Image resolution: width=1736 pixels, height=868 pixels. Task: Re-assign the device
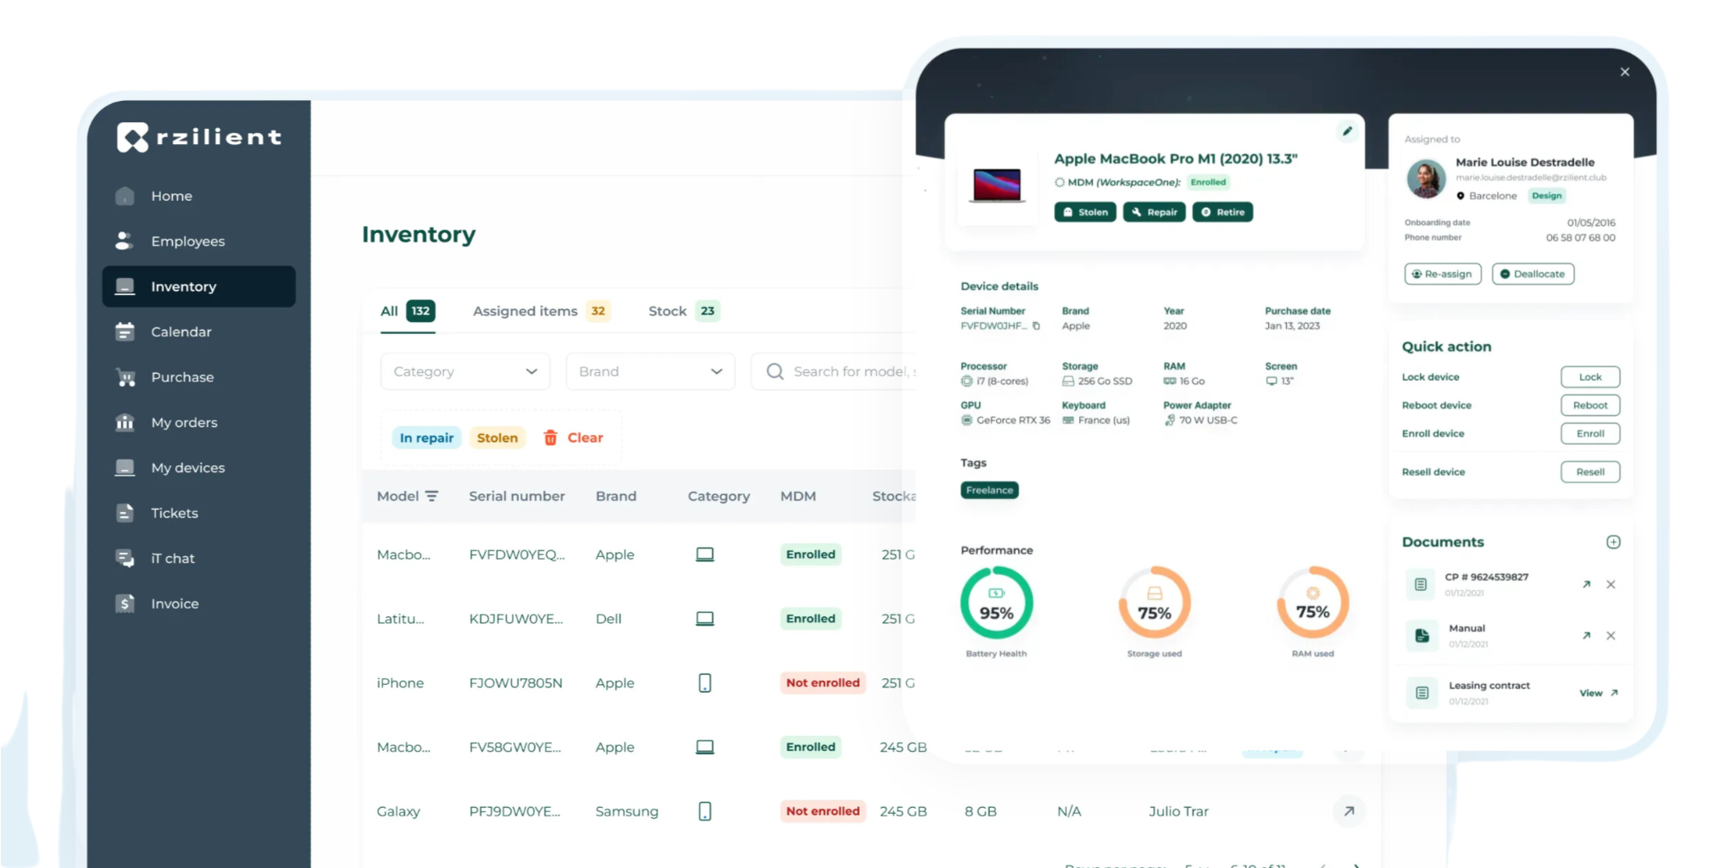coord(1443,274)
